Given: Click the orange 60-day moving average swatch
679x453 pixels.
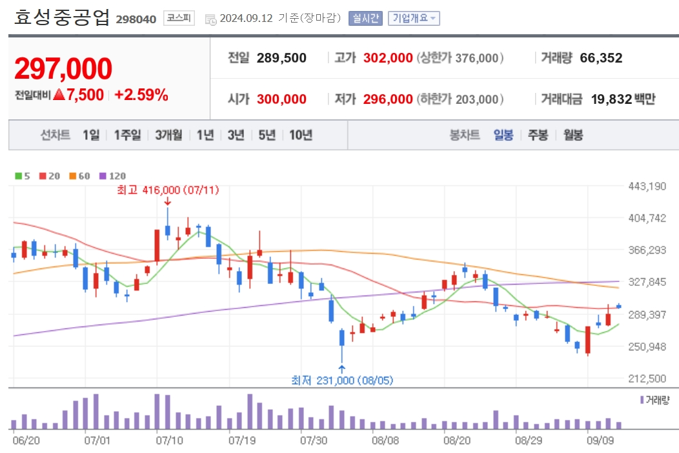Looking at the screenshot, I should pos(73,176).
